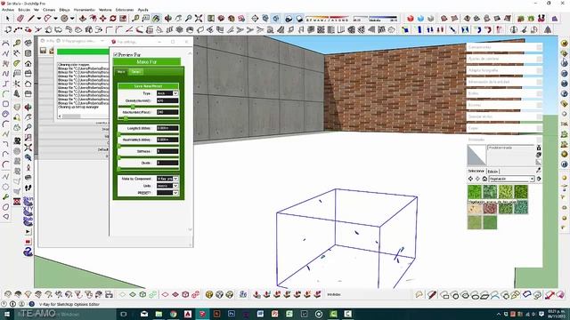Select the Walk footprints tool
Screen dimensions: 570x320
click(x=28, y=188)
